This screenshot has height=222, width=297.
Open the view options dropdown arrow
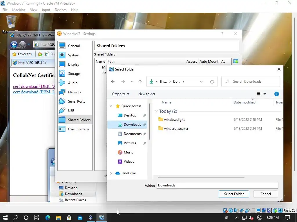pyautogui.click(x=265, y=94)
